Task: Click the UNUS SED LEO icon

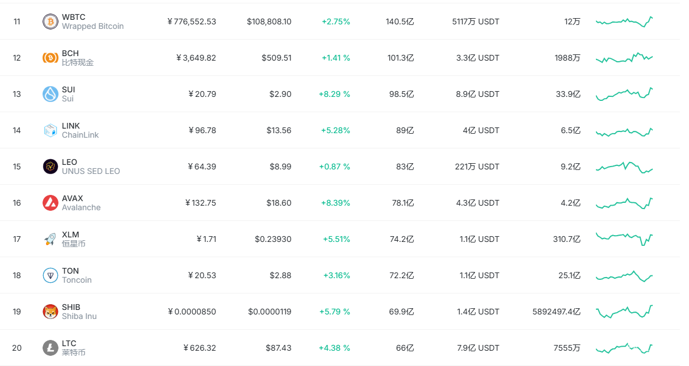Action: tap(51, 167)
